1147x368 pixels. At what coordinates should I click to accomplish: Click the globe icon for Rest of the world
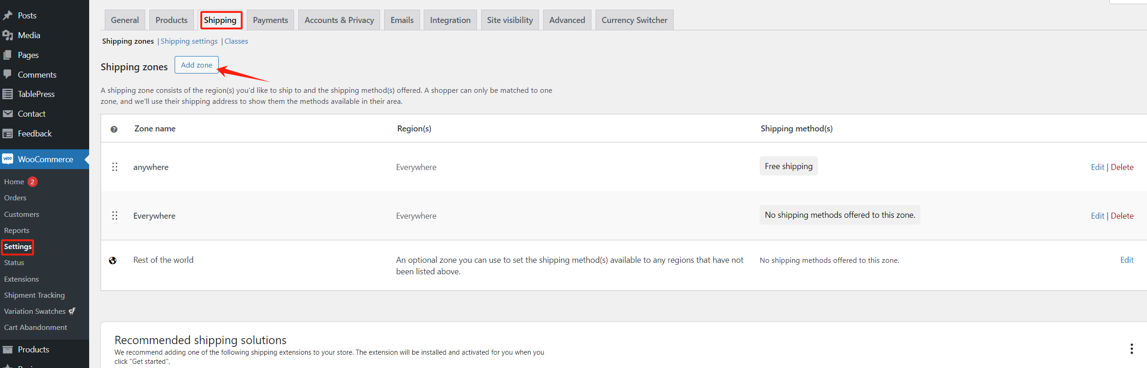(x=113, y=260)
